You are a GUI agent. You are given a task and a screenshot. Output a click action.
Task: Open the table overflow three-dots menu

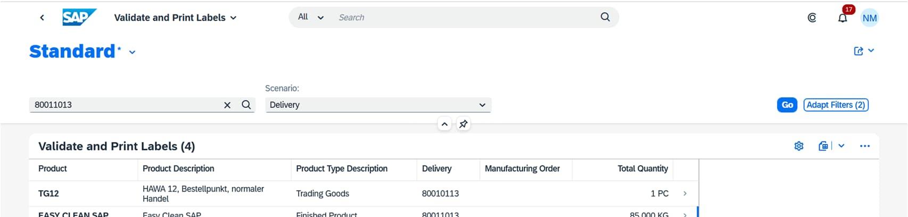pyautogui.click(x=865, y=146)
